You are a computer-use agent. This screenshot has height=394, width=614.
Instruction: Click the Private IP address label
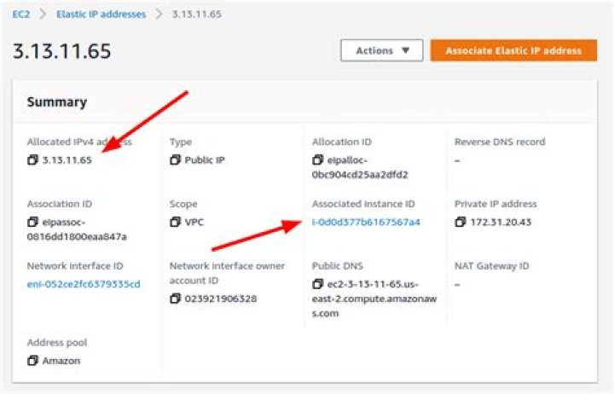495,204
